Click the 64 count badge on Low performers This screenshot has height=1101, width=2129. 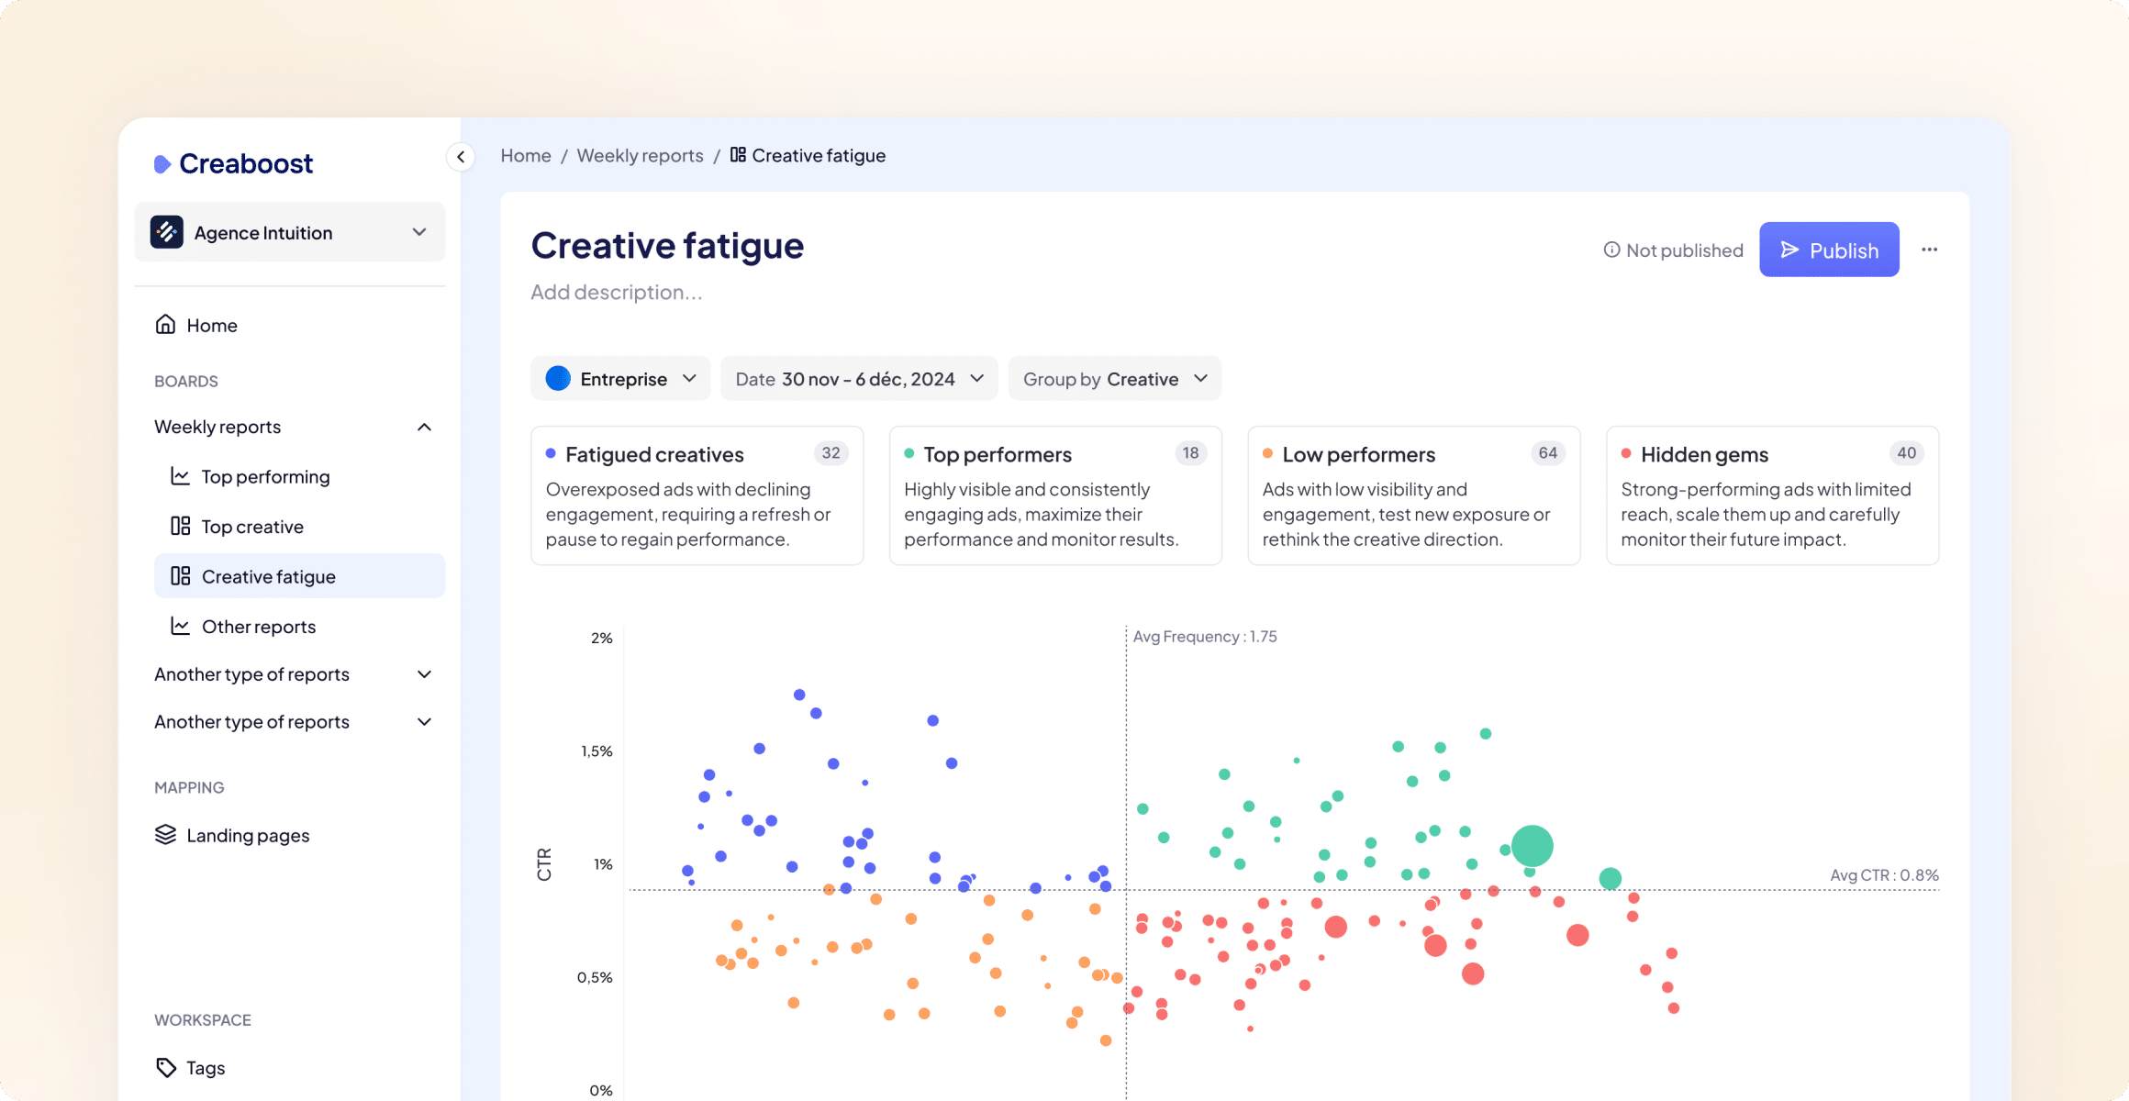point(1548,453)
